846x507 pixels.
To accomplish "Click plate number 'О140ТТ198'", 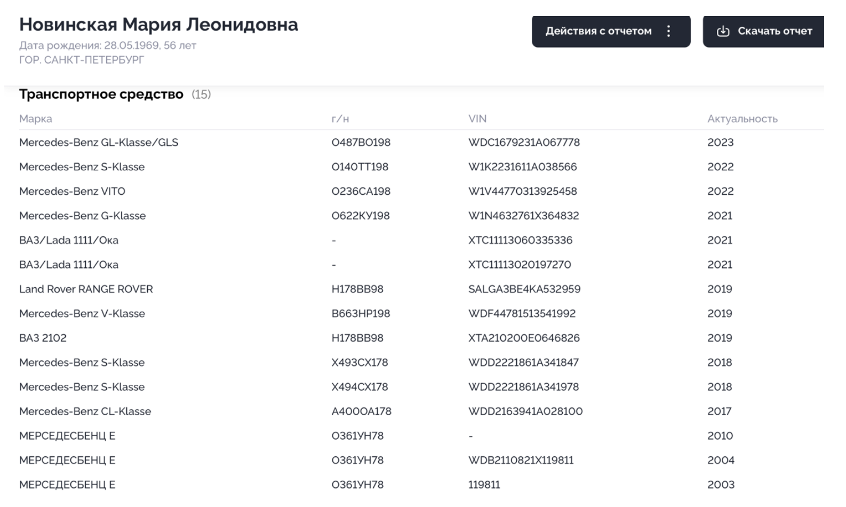I will [360, 167].
